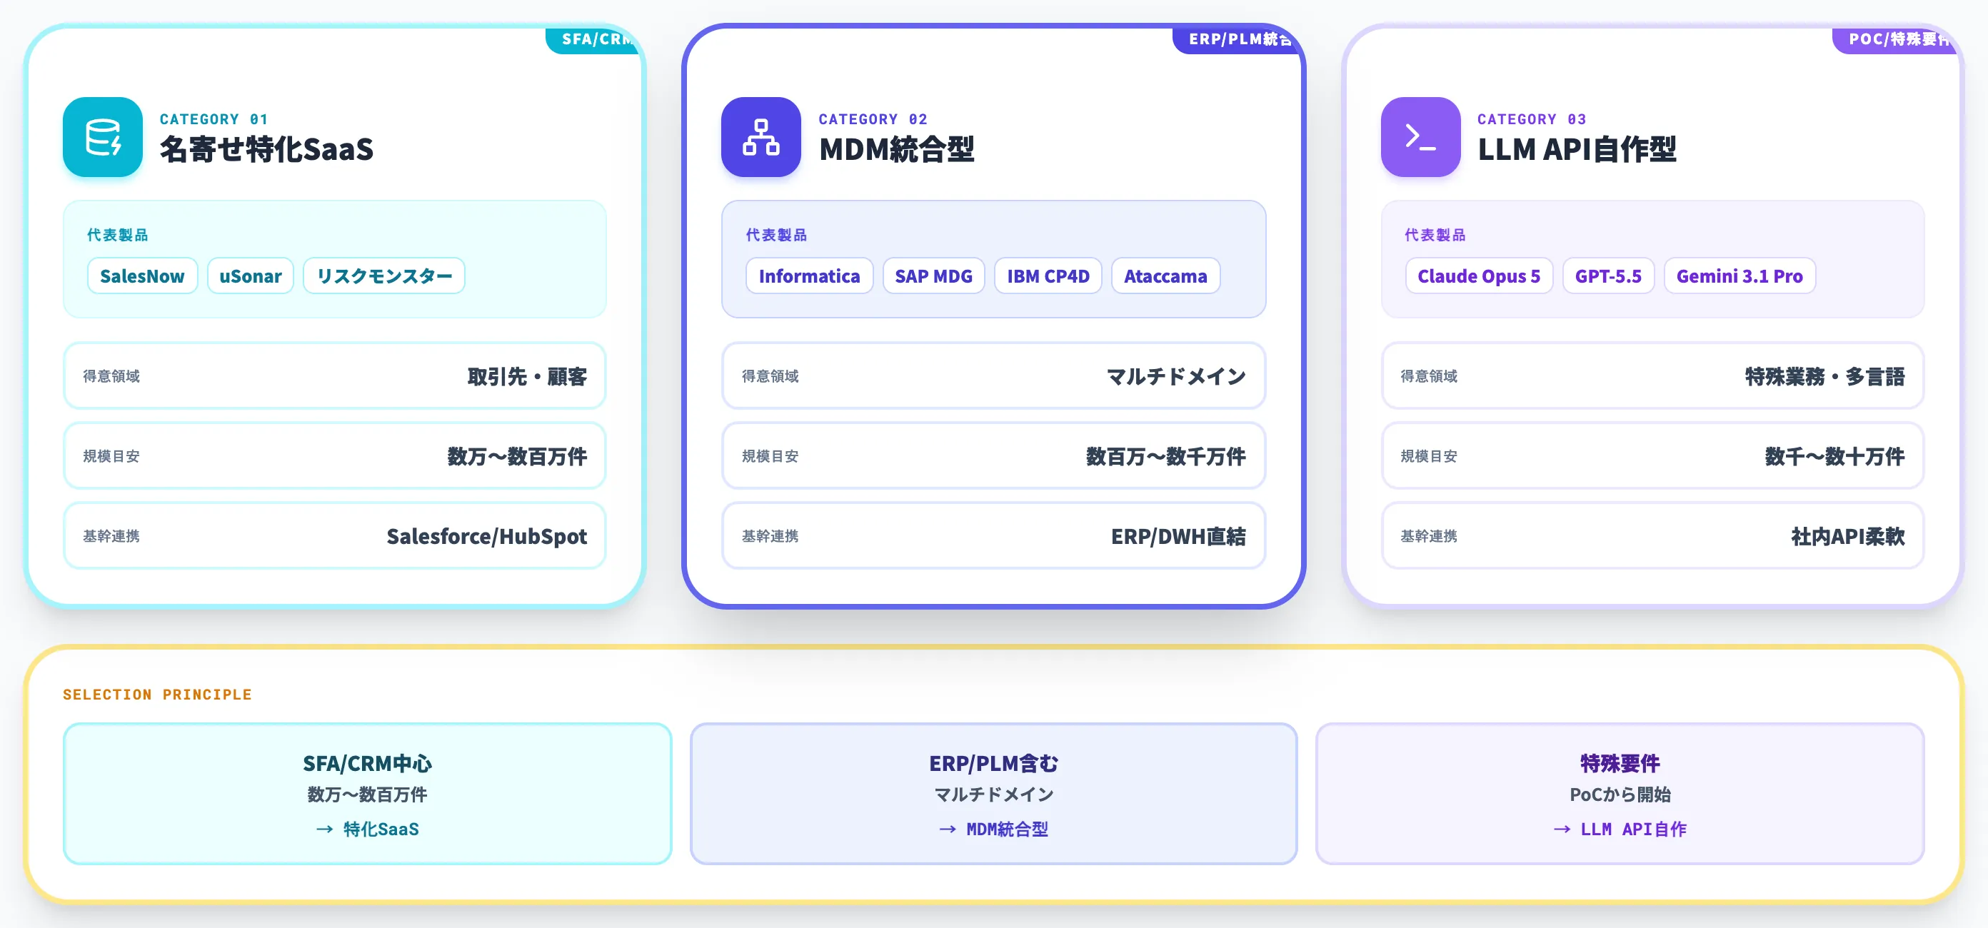The height and width of the screenshot is (928, 1988).
Task: Click the 特殊業務・多言語 value
Action: coord(1824,376)
